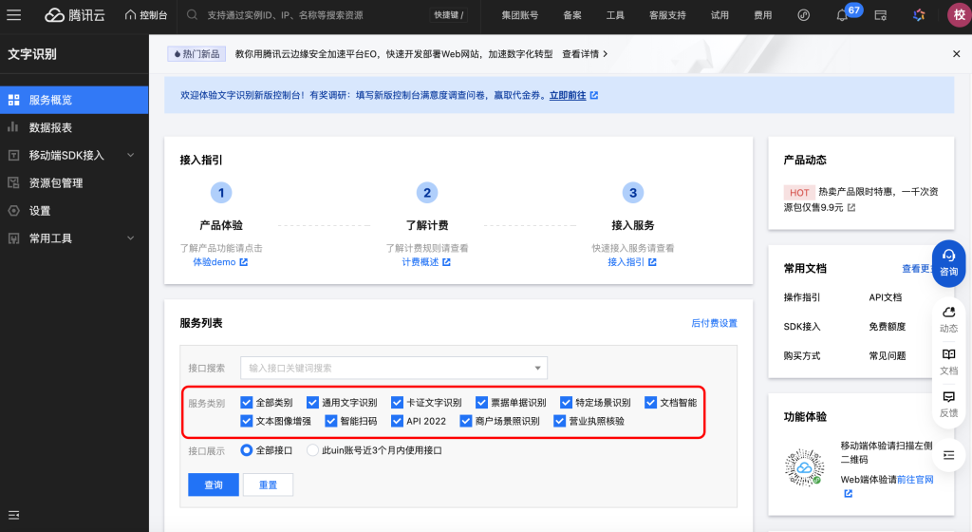Open the hamburger navigation menu
Image resolution: width=972 pixels, height=532 pixels.
pos(14,15)
